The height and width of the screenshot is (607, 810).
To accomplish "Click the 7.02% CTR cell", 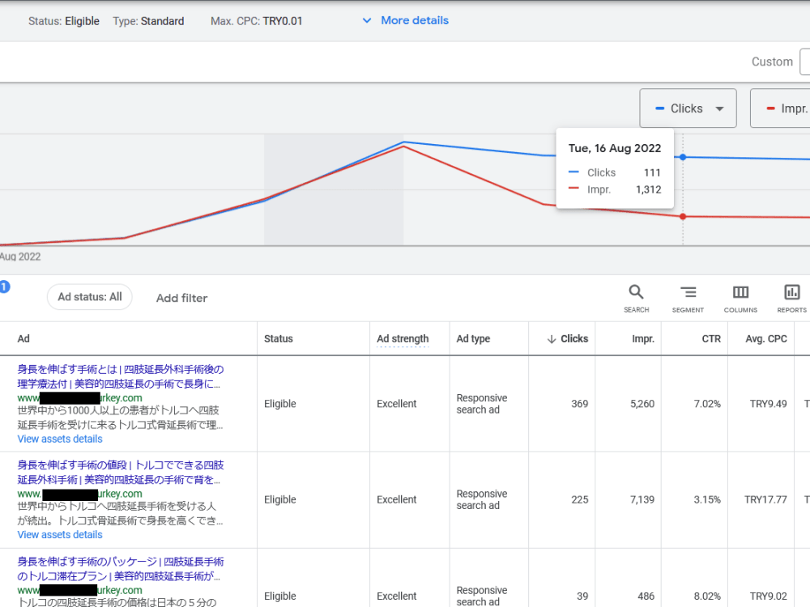I will click(707, 404).
